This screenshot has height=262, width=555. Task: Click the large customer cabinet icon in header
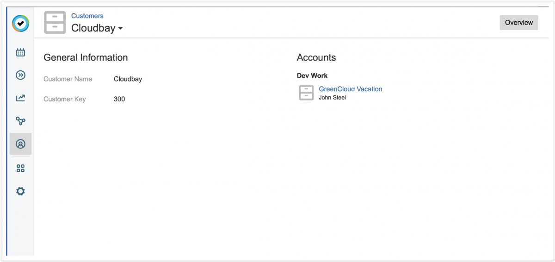click(x=55, y=23)
